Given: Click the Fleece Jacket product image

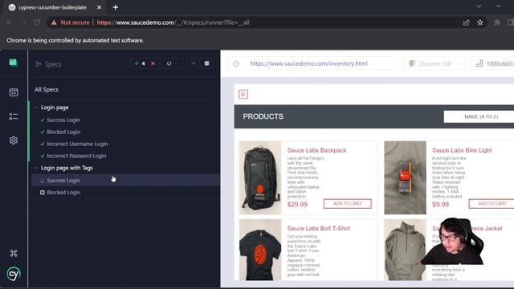Looking at the screenshot, I should (x=405, y=250).
